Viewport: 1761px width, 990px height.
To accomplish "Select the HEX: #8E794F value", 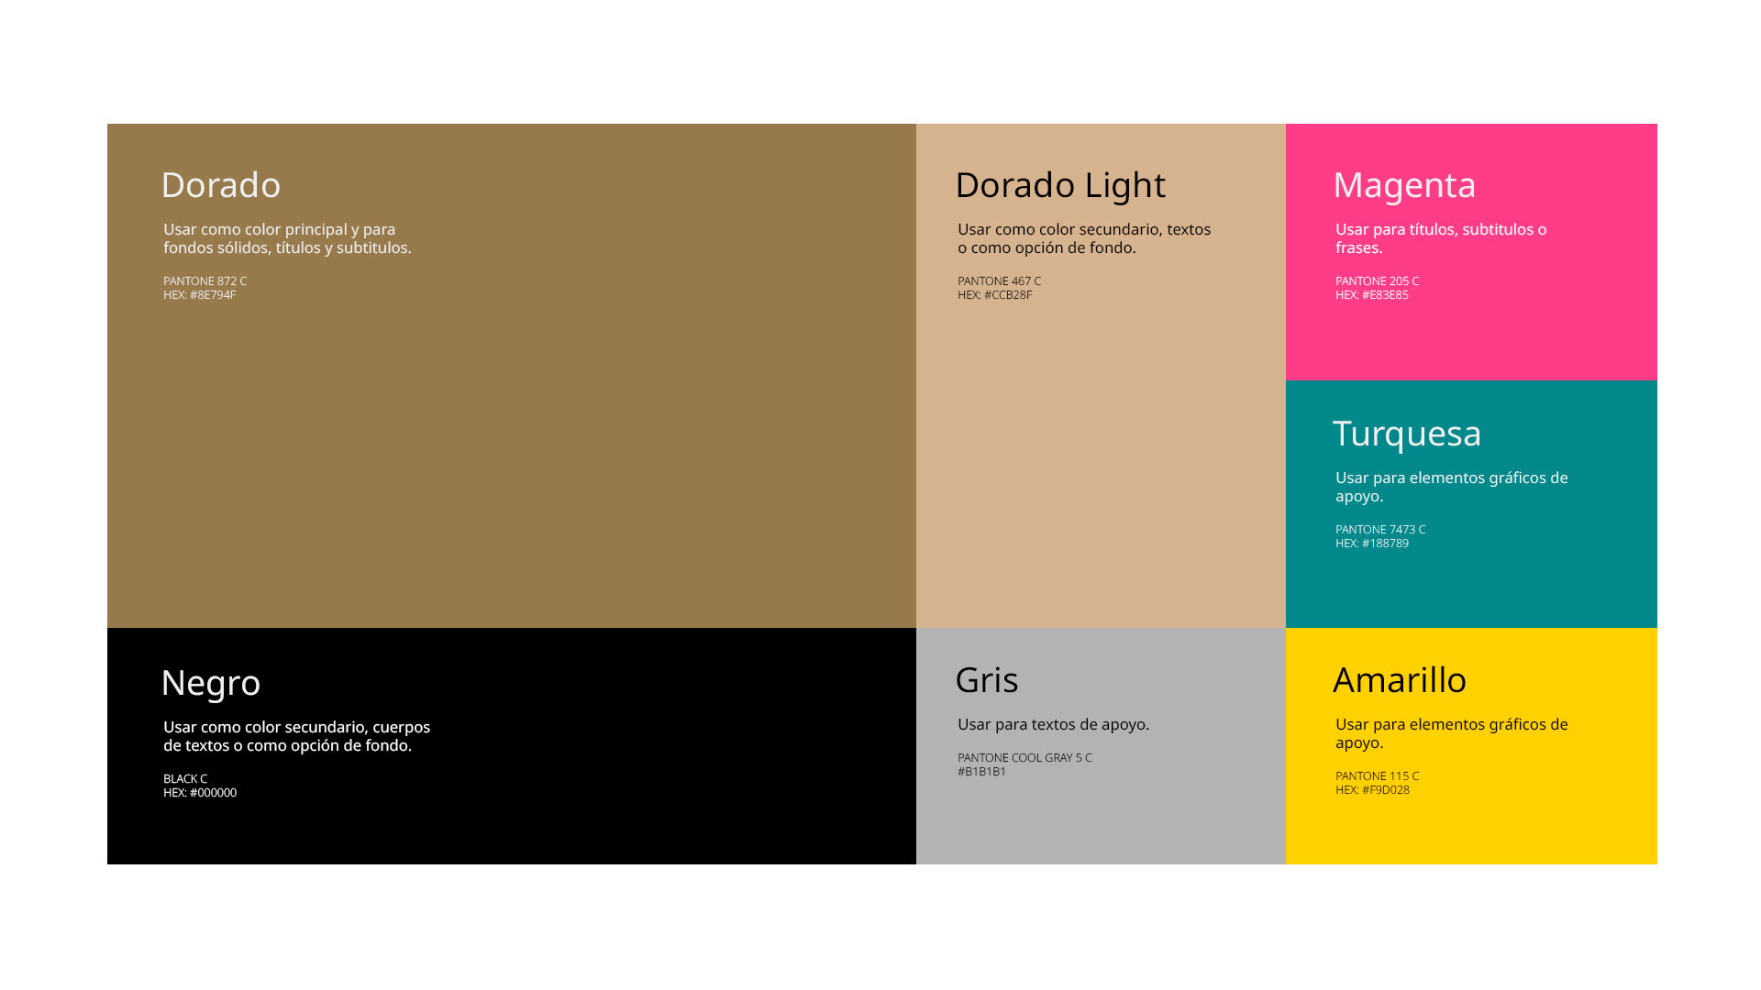I will tap(199, 295).
